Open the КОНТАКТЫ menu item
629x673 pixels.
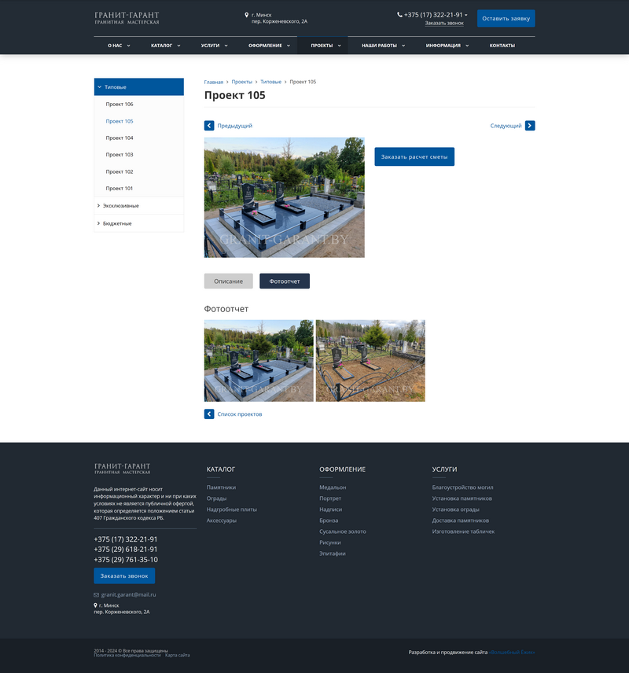502,46
